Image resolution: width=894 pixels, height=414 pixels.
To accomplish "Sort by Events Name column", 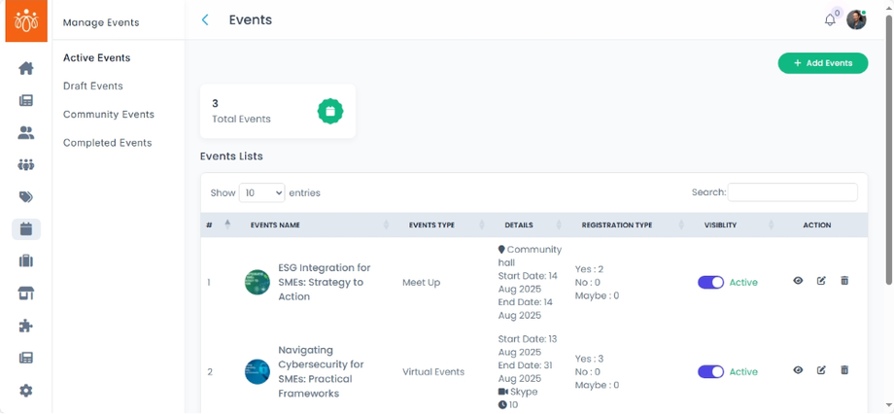I will 275,225.
